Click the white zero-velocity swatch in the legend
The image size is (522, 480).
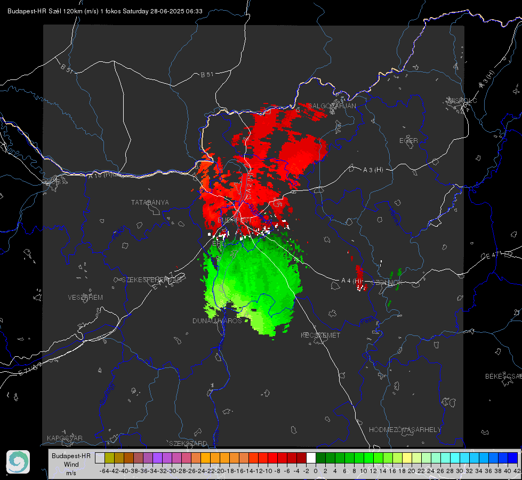(311, 458)
